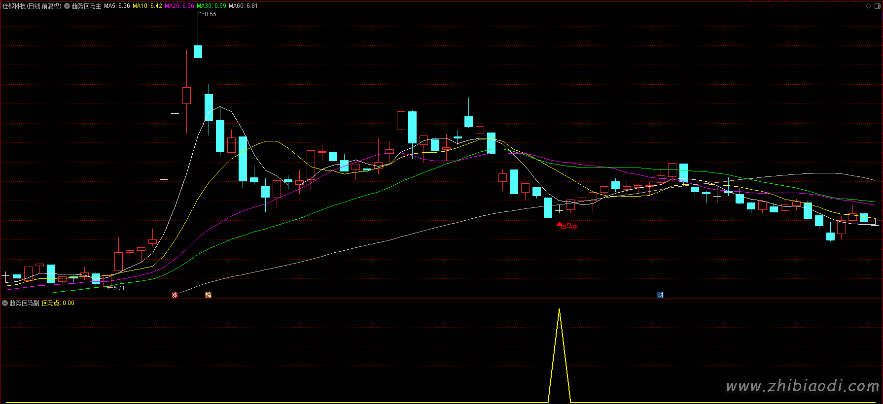Click the diamond icon at top right

coord(868,6)
